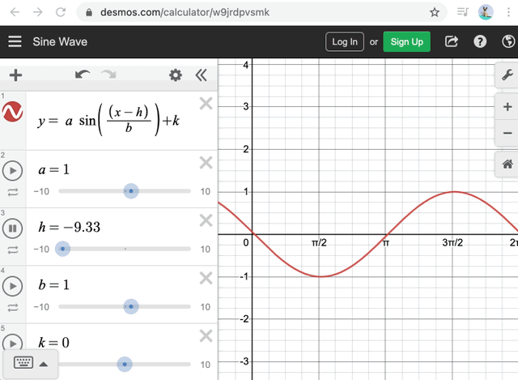The height and width of the screenshot is (380, 518).
Task: Share the graph using share icon
Action: pos(452,41)
